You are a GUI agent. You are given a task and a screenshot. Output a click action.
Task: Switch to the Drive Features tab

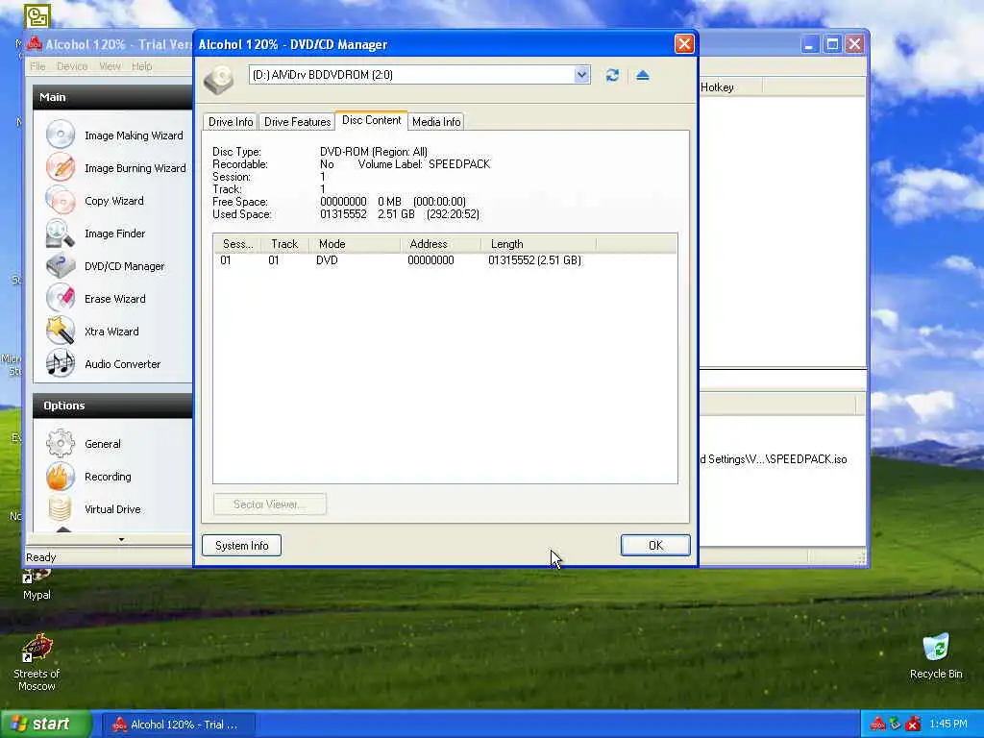pos(297,122)
